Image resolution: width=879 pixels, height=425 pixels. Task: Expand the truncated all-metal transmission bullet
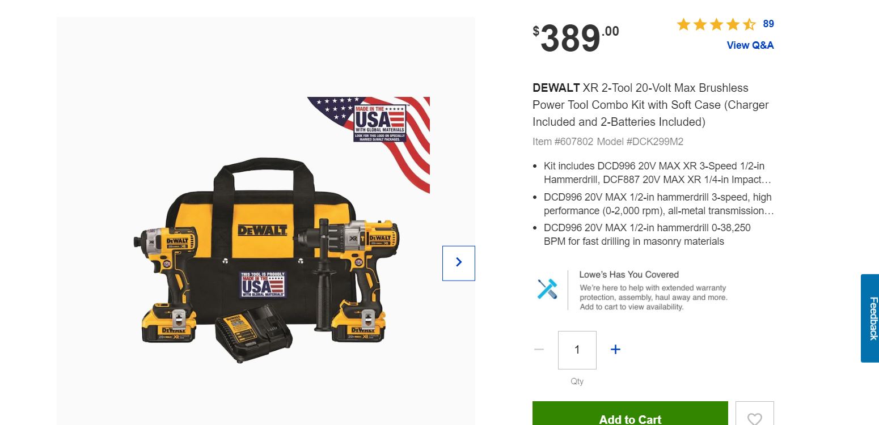pos(658,204)
